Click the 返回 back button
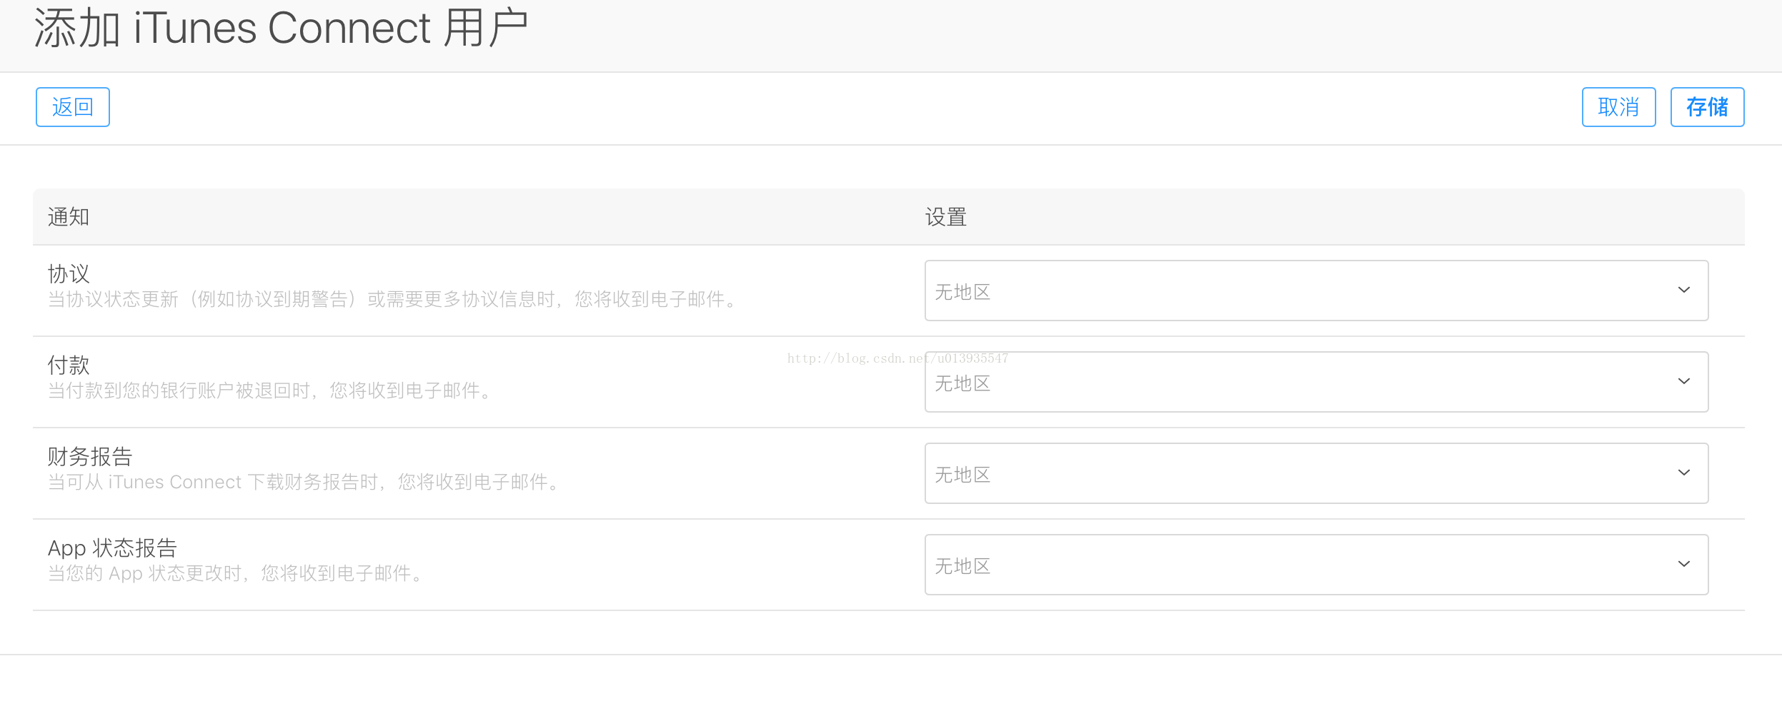Viewport: 1782px width, 701px height. [73, 107]
